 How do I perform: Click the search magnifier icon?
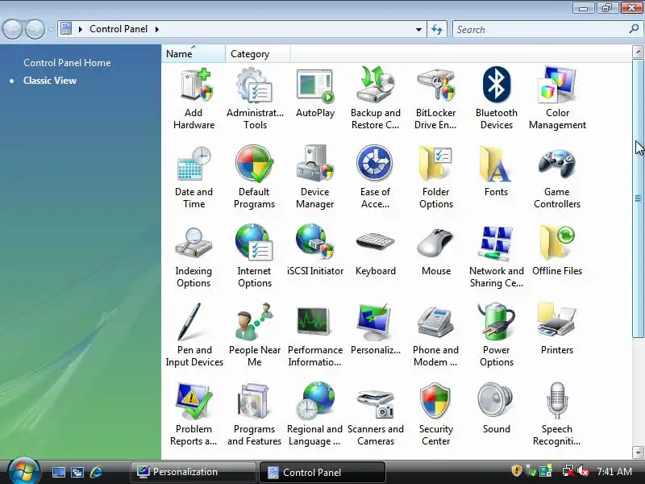[634, 29]
